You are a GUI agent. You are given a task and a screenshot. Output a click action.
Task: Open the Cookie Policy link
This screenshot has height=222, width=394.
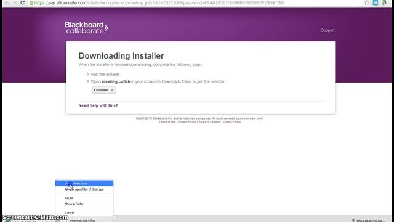click(x=232, y=122)
